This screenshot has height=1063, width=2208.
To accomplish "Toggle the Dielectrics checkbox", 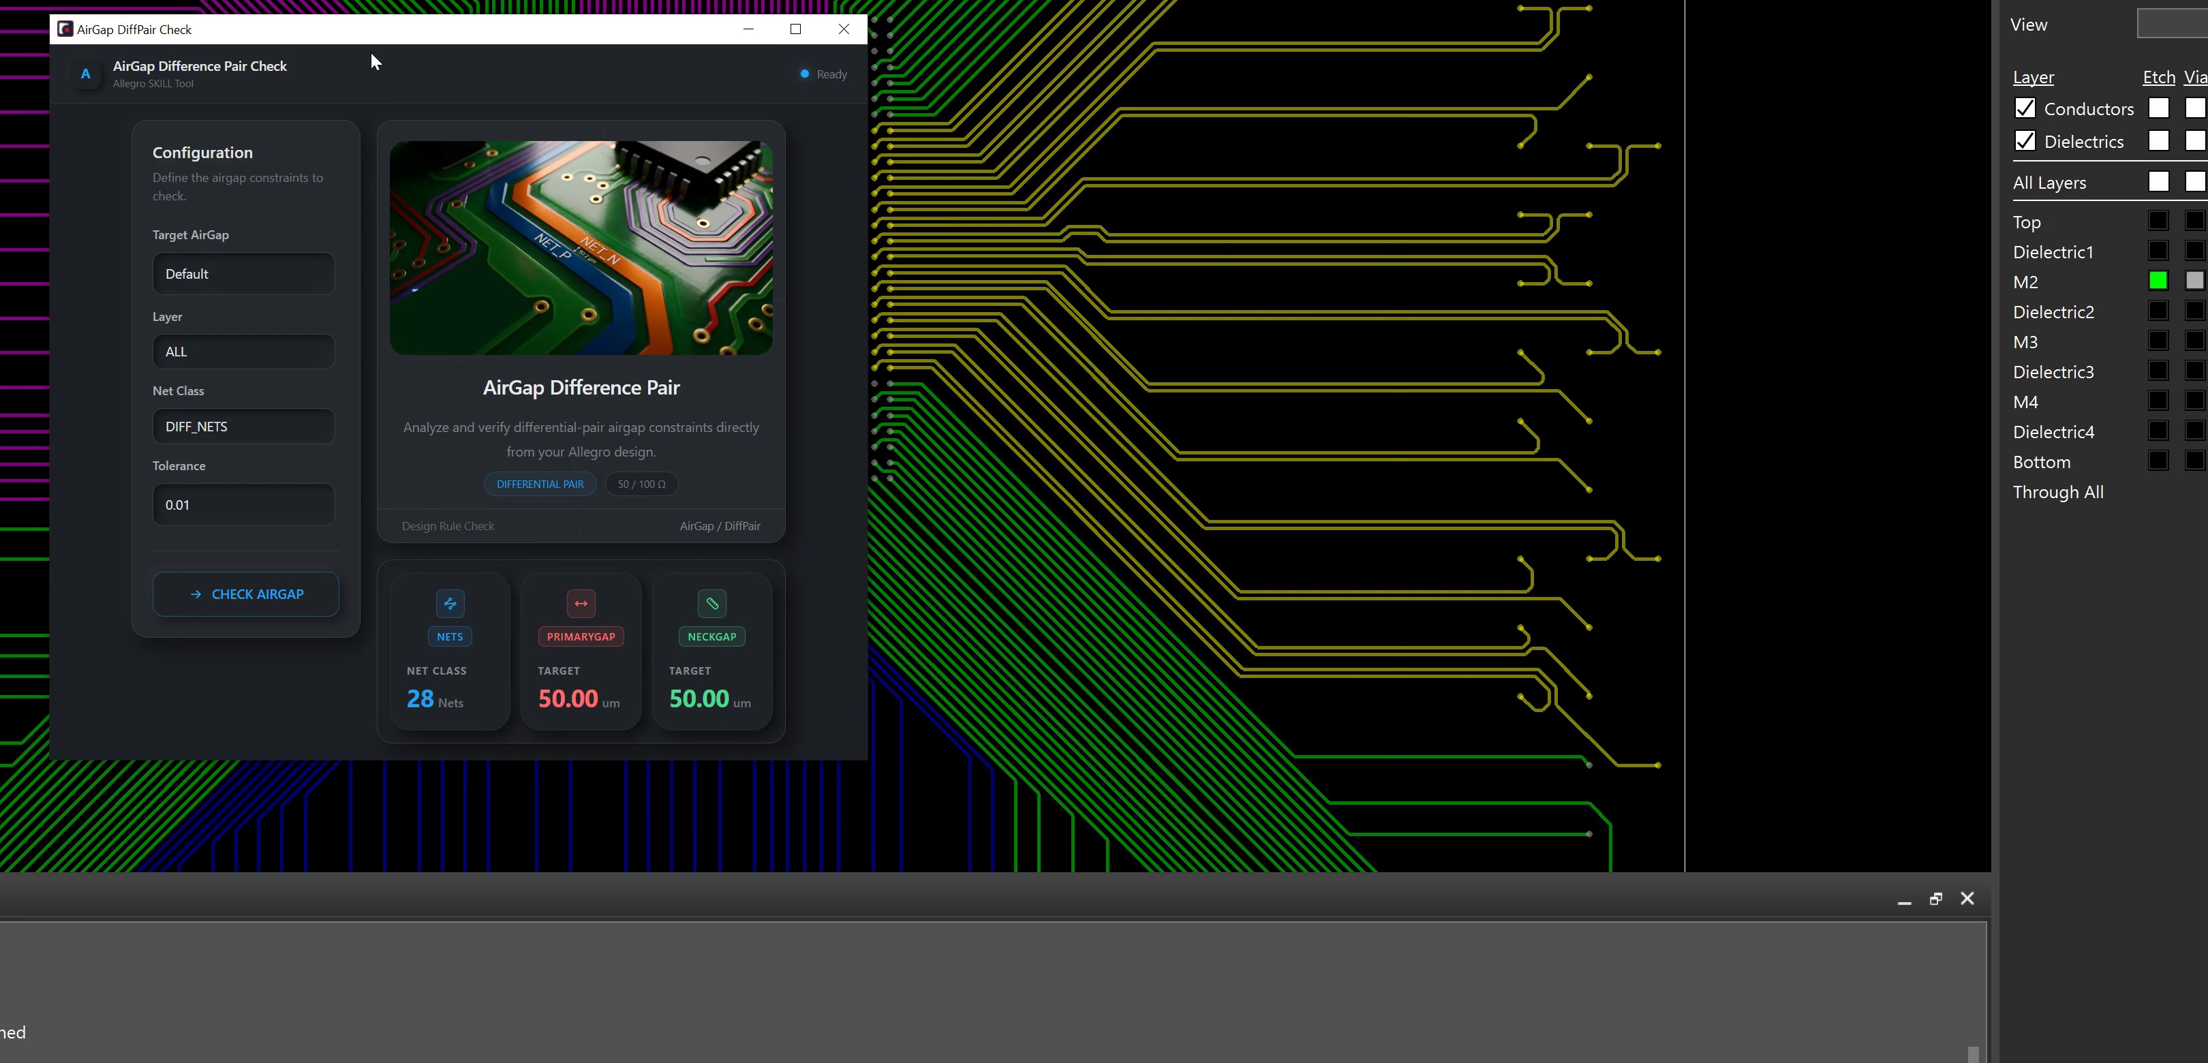I will [x=2025, y=140].
